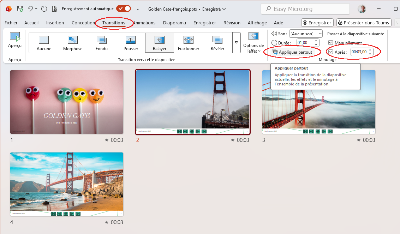Click the save icon in title bar
400x234 pixels.
click(x=20, y=9)
